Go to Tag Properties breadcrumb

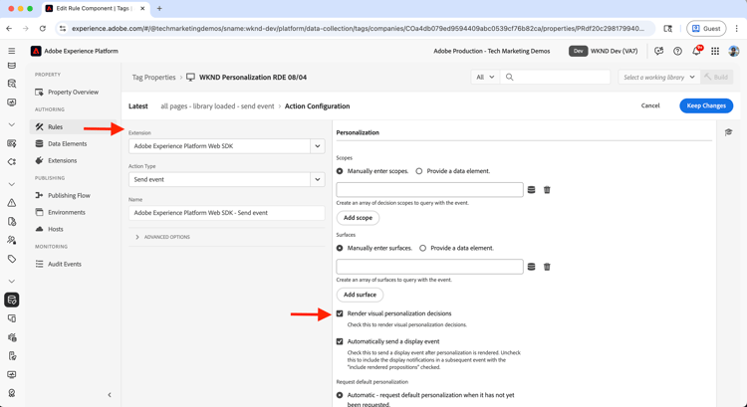(153, 77)
